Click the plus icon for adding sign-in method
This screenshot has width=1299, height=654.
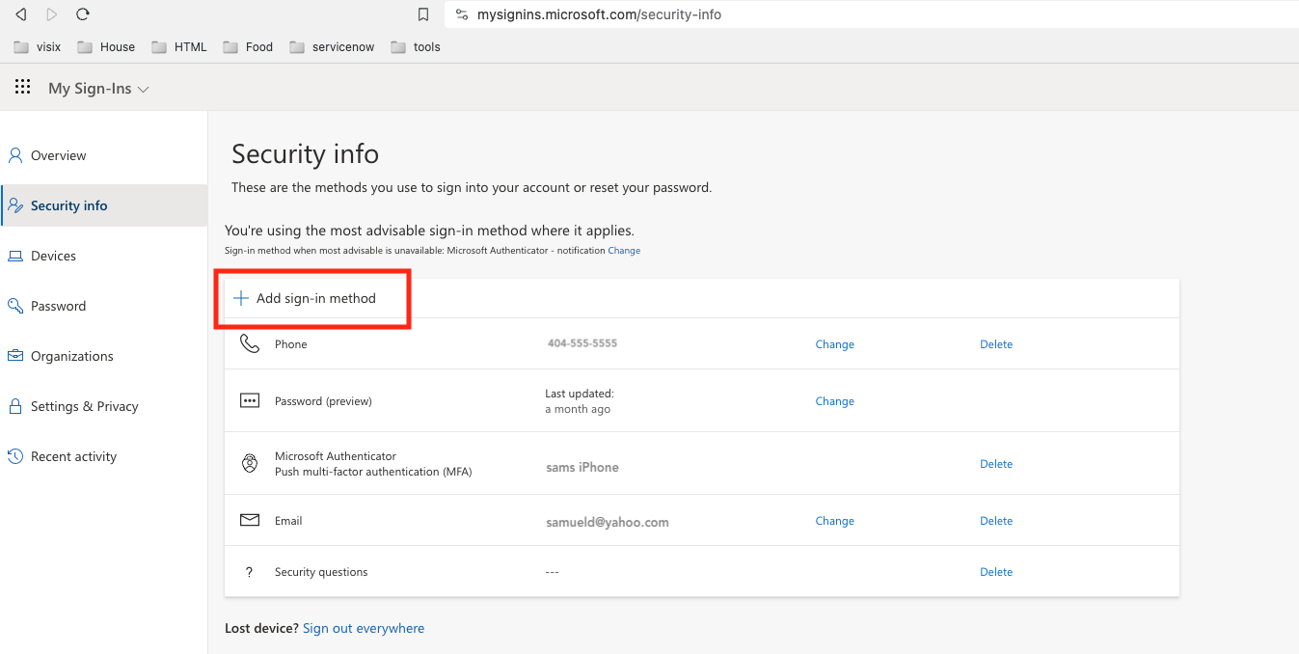click(241, 298)
